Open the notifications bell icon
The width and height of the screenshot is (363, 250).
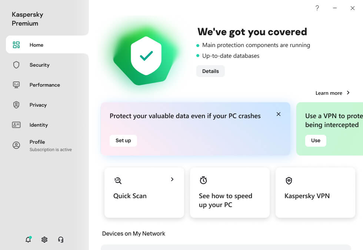click(x=28, y=240)
